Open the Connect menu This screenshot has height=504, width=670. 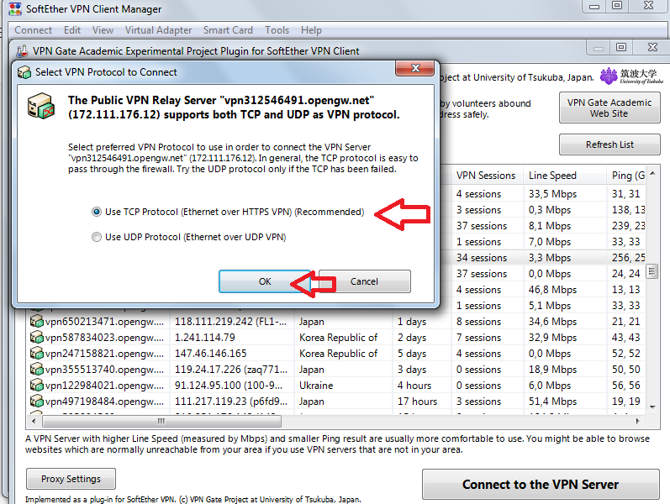tap(33, 30)
